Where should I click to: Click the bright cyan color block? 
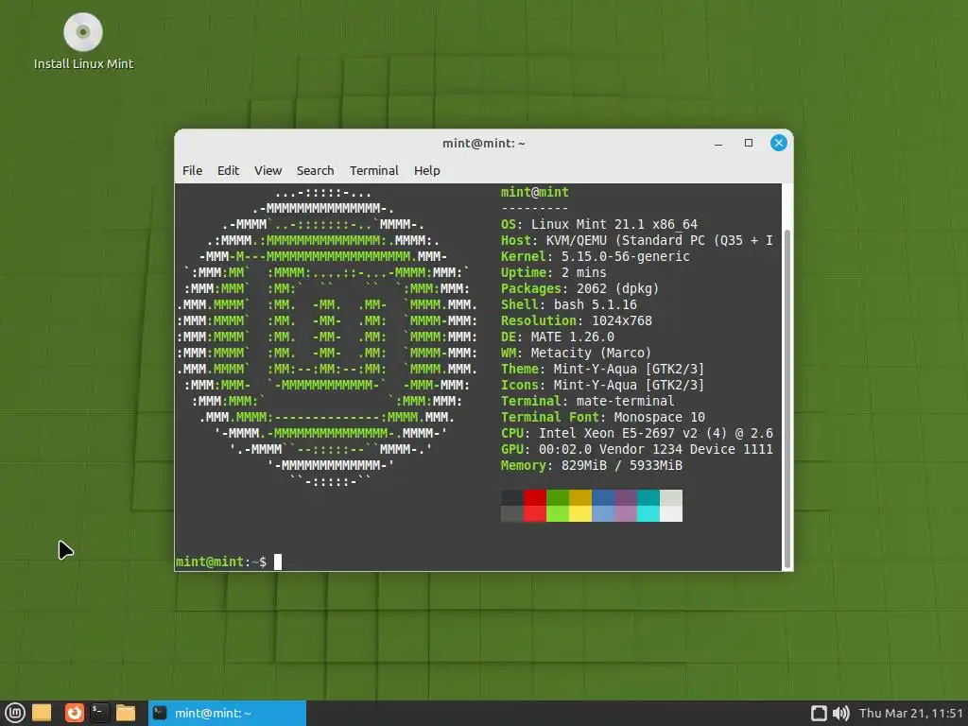648,513
